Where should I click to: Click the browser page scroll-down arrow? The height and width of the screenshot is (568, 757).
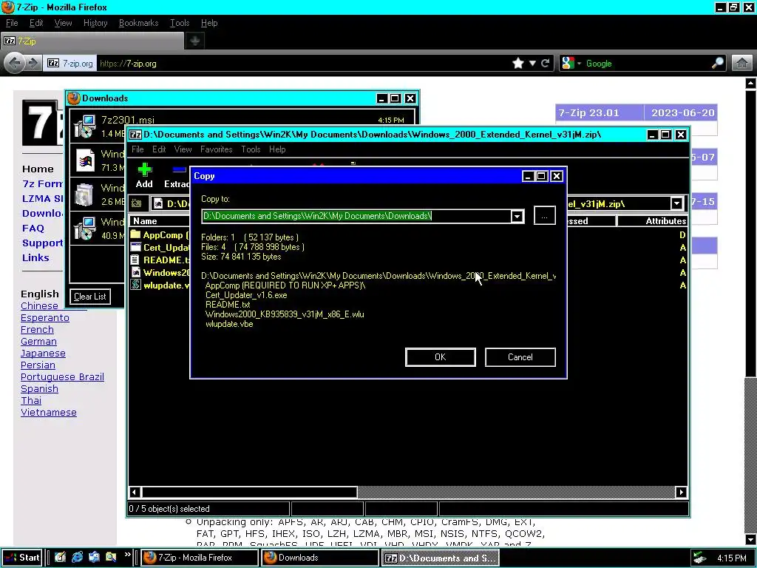751,539
